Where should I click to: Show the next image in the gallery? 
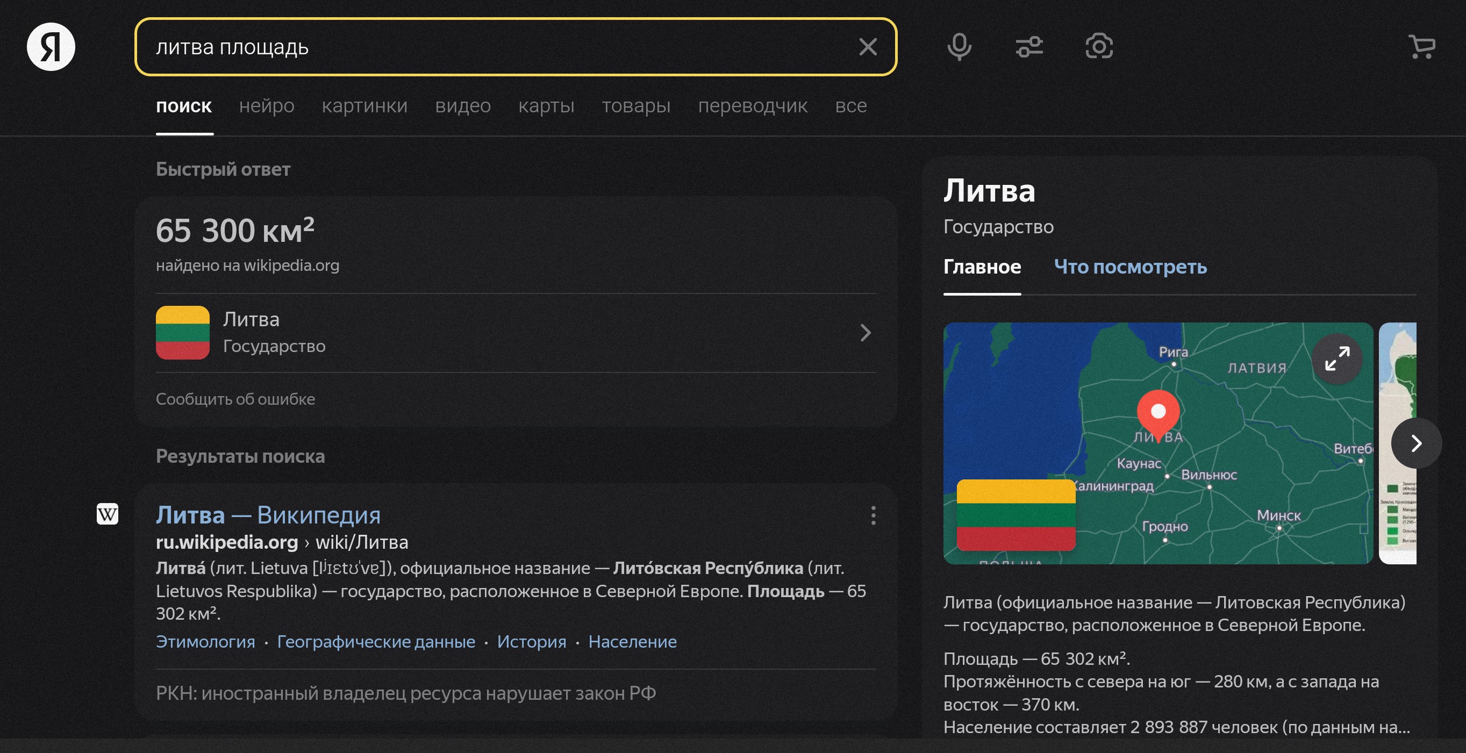[x=1416, y=443]
